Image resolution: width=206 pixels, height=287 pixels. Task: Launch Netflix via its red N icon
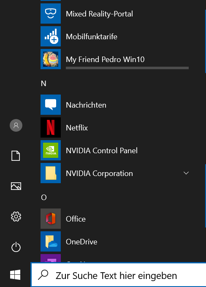[x=51, y=127]
